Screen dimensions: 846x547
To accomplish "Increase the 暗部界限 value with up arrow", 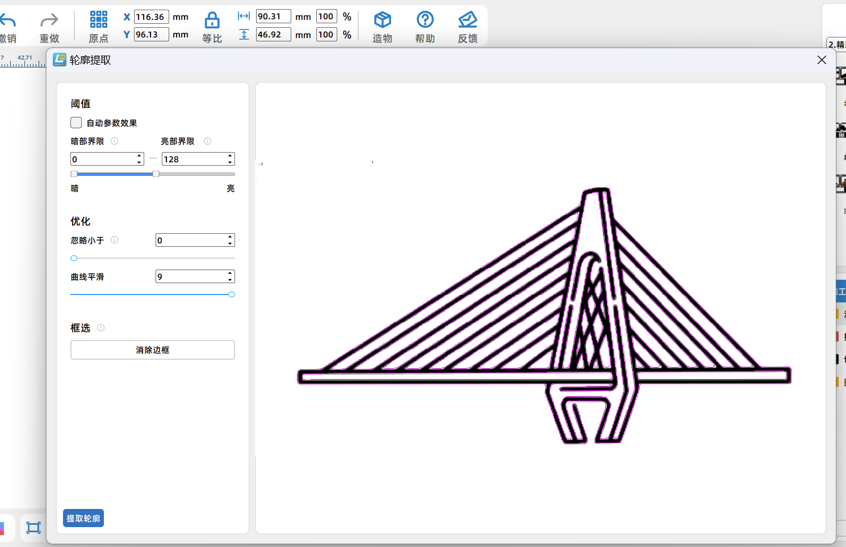I will [x=139, y=156].
